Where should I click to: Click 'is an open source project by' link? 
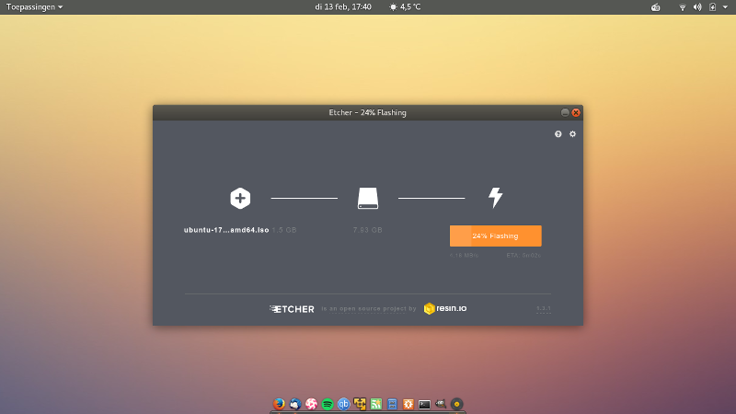(369, 309)
